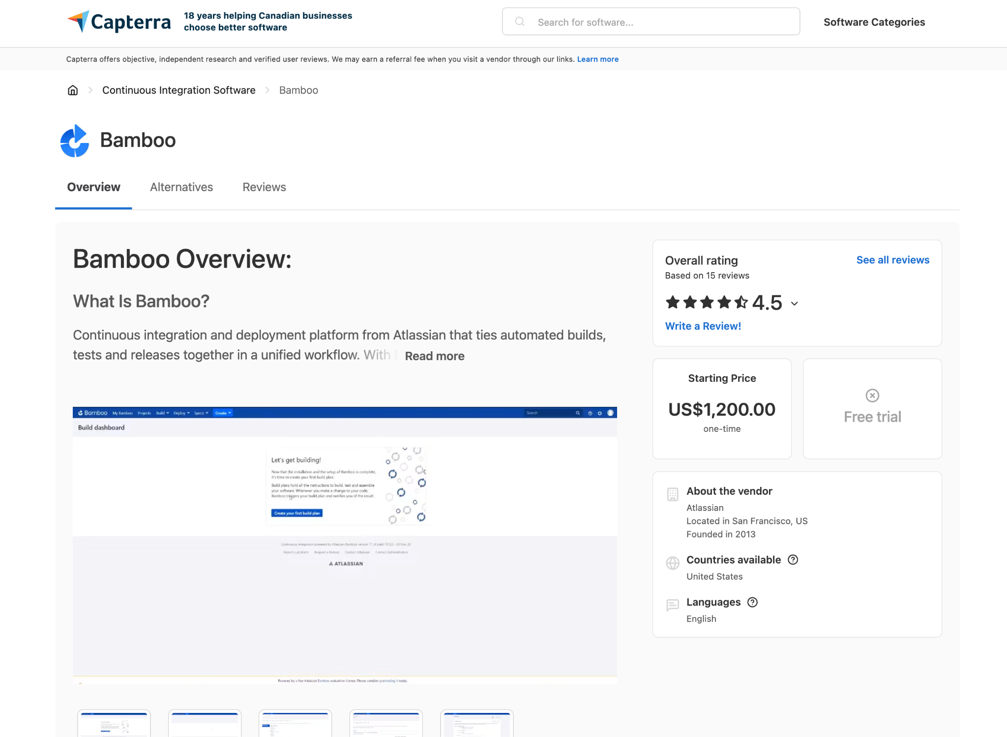The image size is (1007, 737).
Task: Focus the Search for software field
Action: pyautogui.click(x=651, y=22)
